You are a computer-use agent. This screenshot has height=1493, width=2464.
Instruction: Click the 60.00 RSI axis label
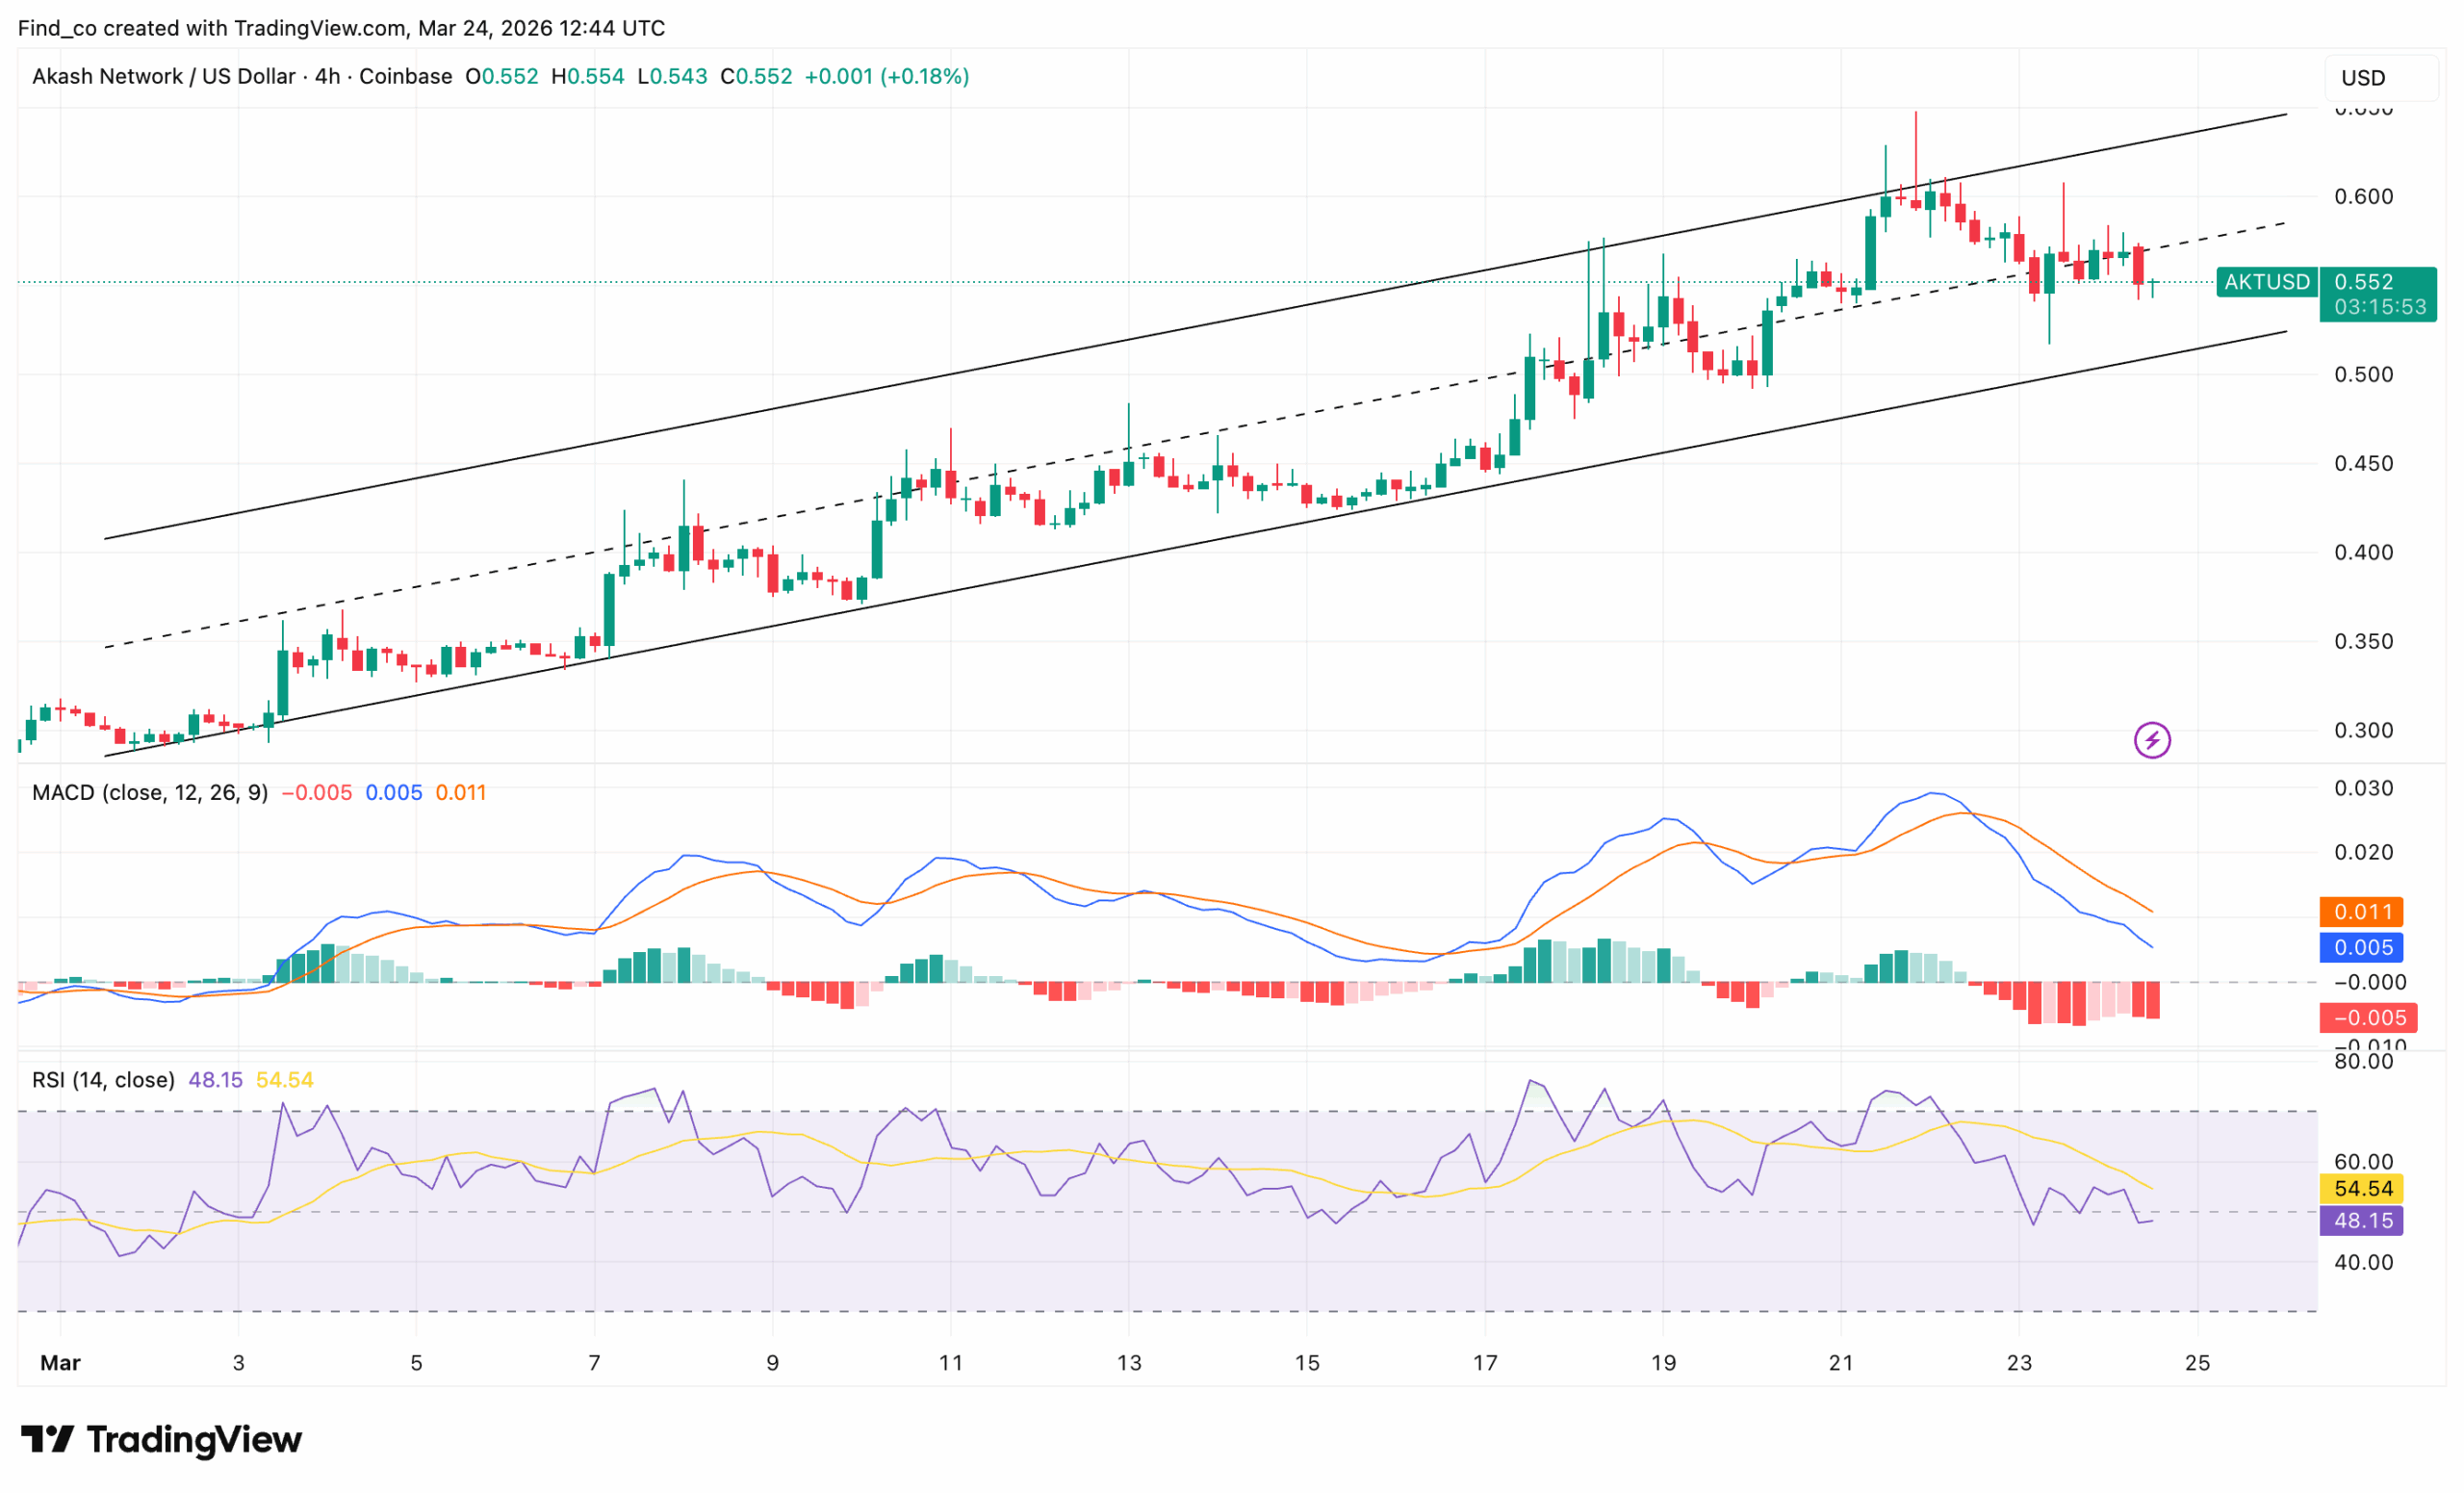click(x=2364, y=1162)
